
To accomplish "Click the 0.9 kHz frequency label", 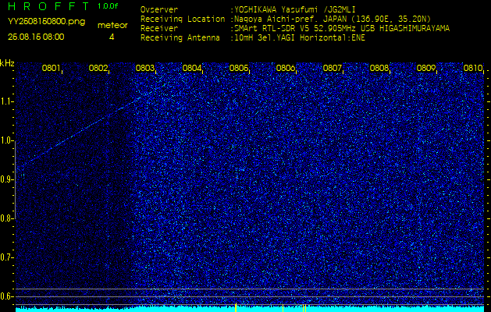I will point(6,180).
